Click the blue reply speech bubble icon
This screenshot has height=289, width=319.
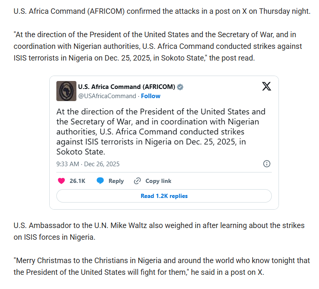100,181
